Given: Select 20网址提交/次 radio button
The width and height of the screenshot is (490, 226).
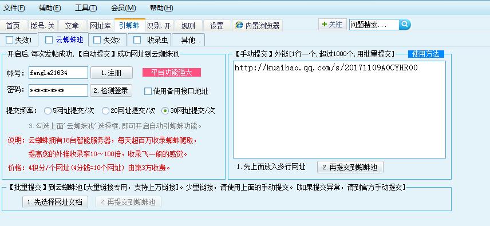Looking at the screenshot, I should pyautogui.click(x=106, y=110).
